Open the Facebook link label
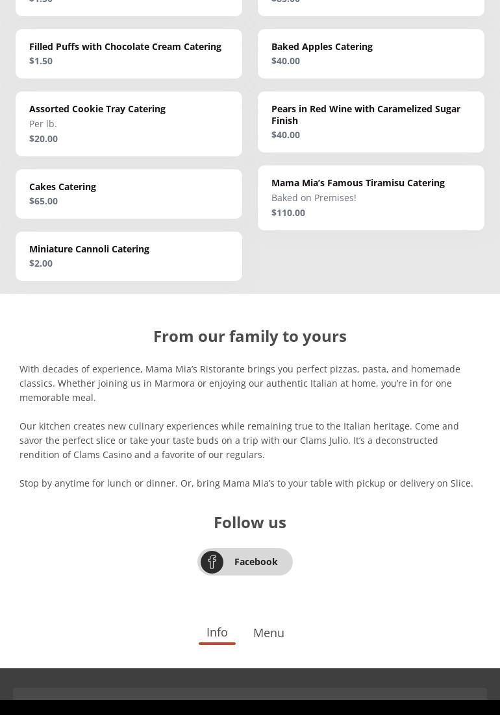This screenshot has width=500, height=715. [256, 562]
